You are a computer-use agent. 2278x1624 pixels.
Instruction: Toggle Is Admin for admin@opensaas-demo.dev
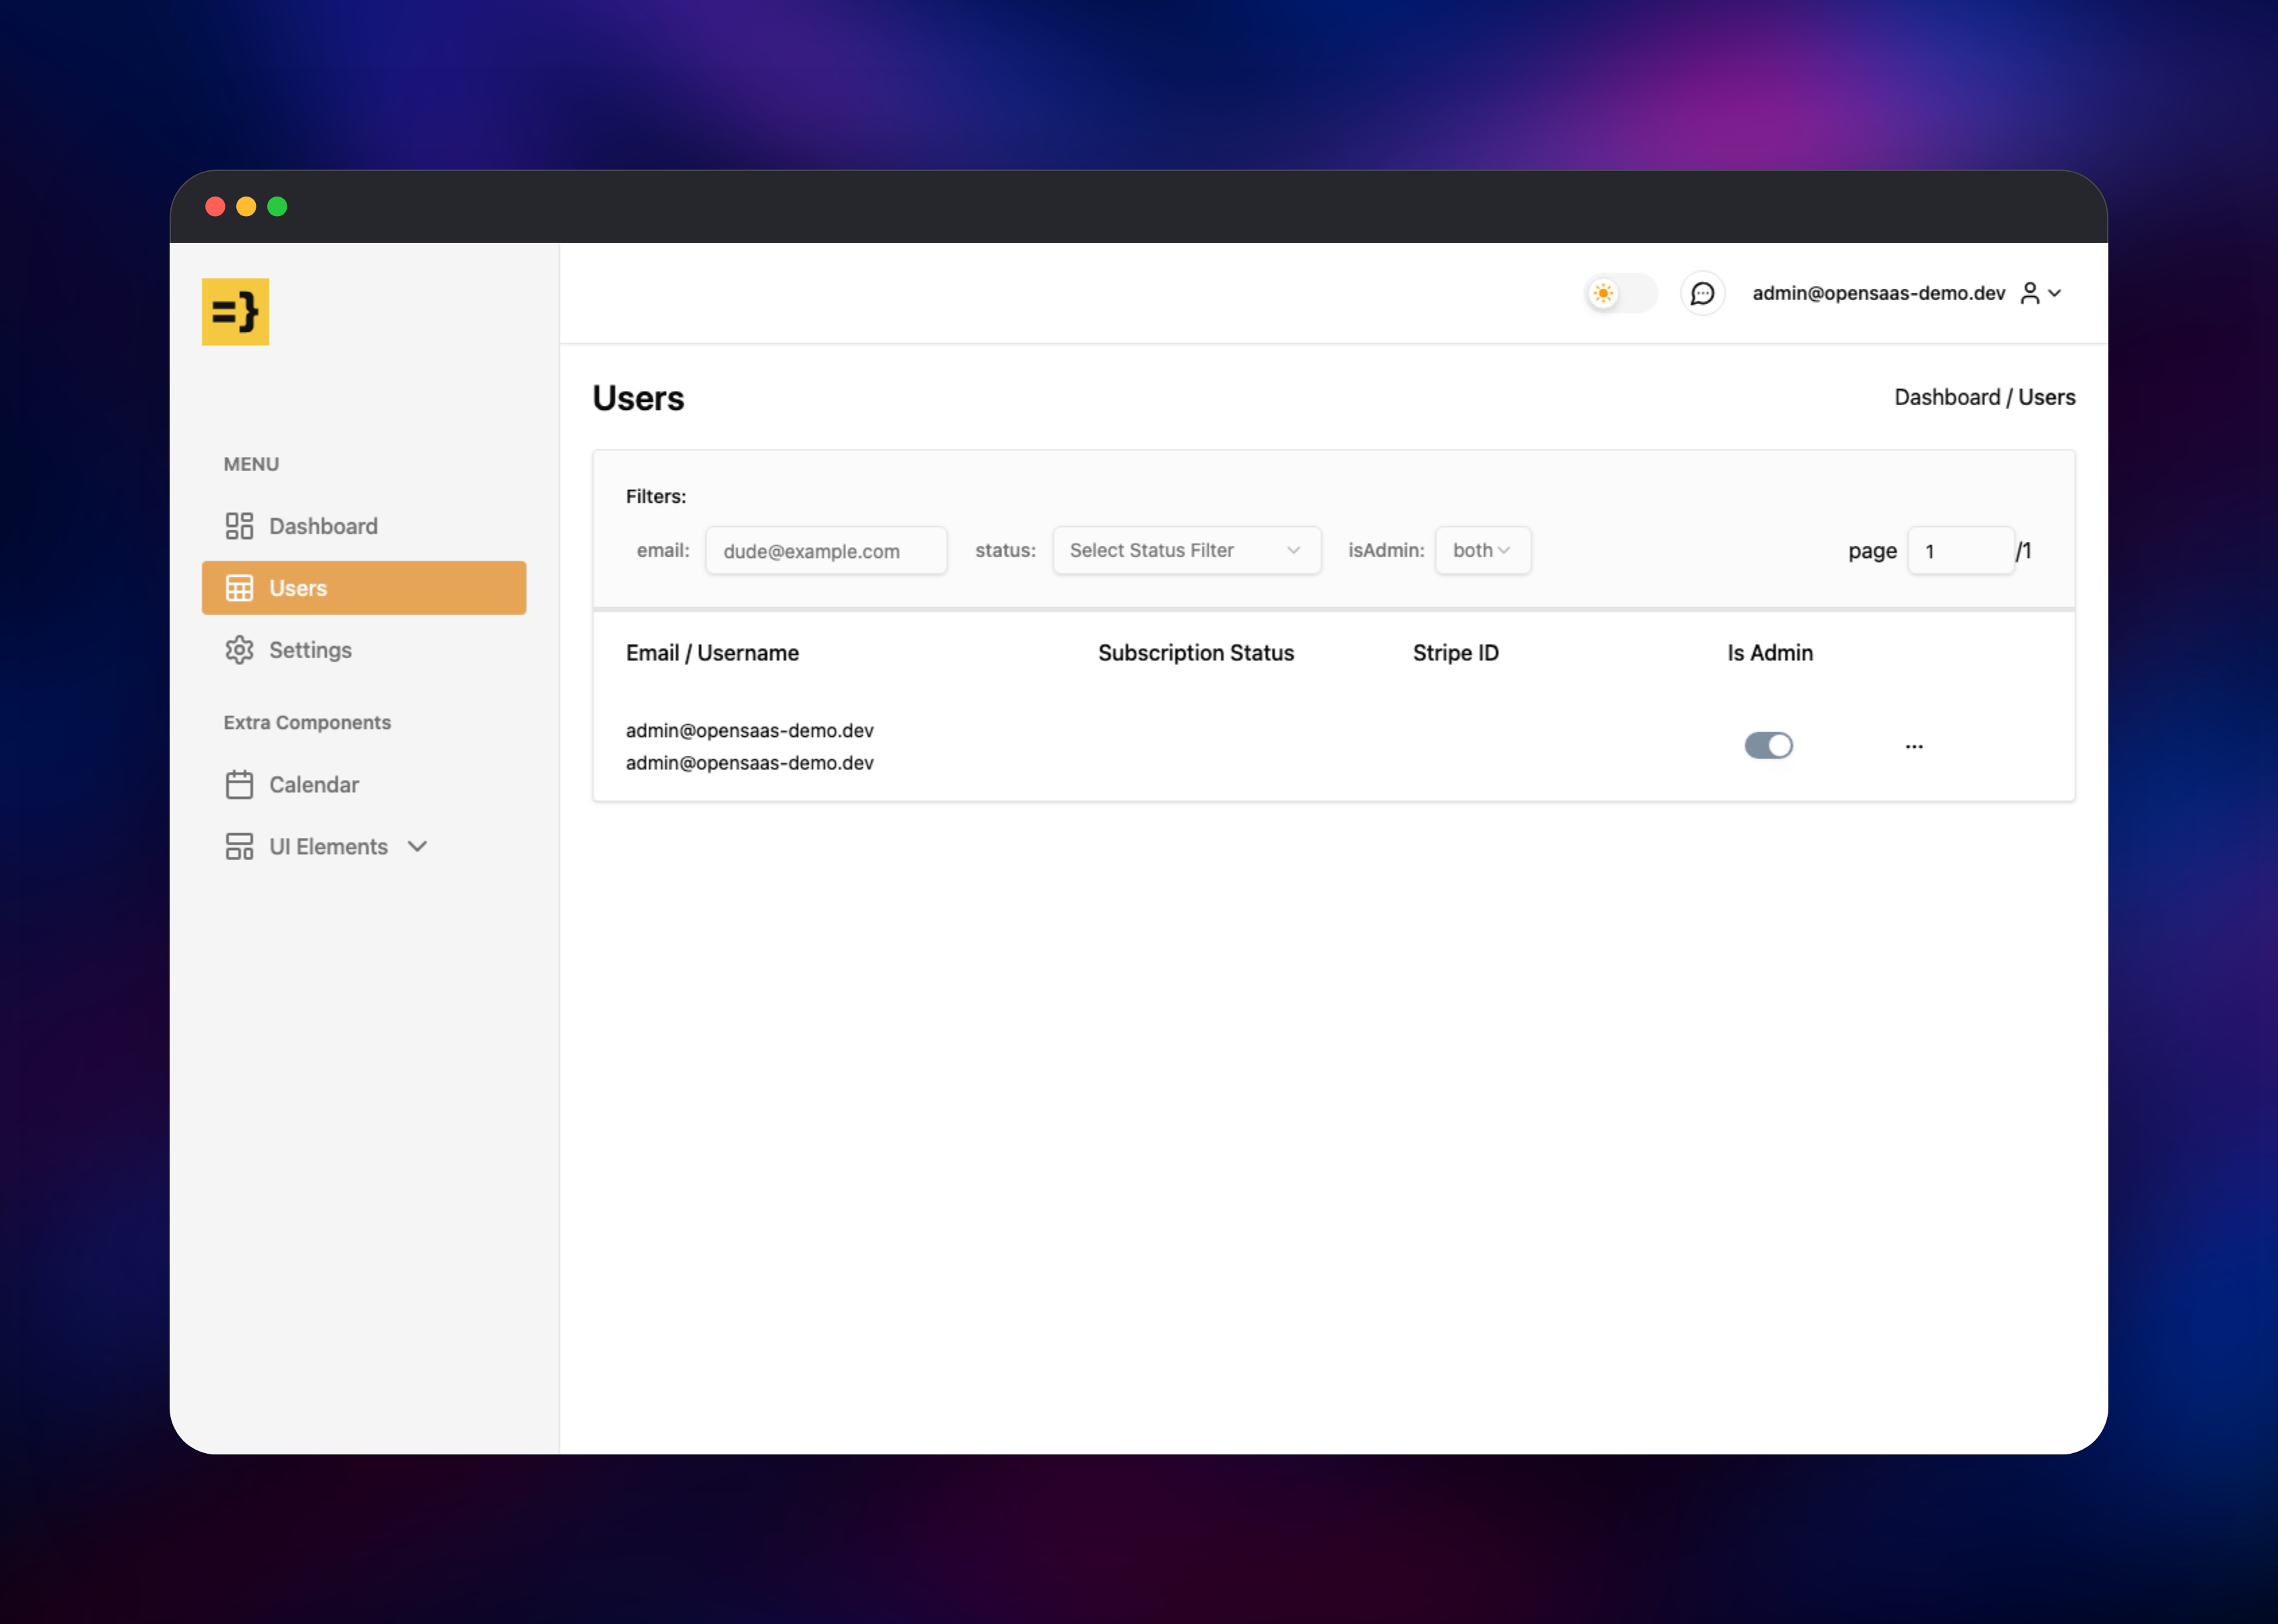tap(1768, 746)
